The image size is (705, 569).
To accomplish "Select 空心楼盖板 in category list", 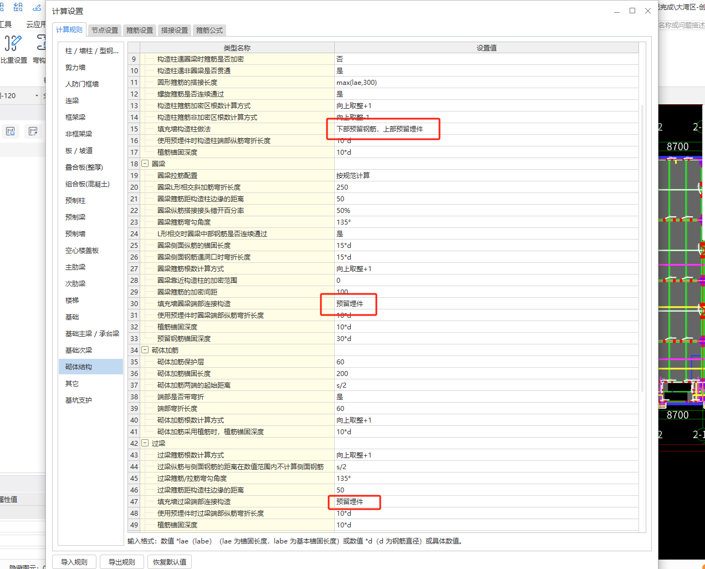I will pyautogui.click(x=91, y=251).
